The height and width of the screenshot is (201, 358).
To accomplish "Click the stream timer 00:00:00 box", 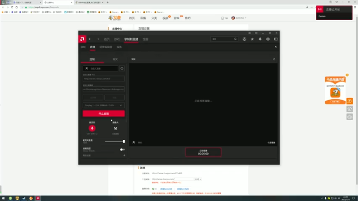I will click(x=203, y=152).
